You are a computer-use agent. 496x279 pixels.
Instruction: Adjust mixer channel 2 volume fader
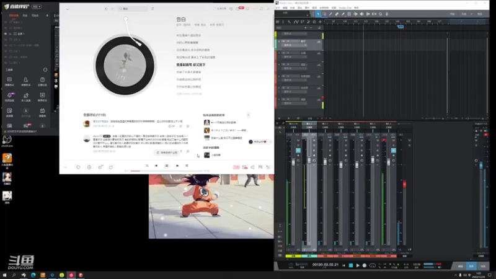(x=309, y=160)
